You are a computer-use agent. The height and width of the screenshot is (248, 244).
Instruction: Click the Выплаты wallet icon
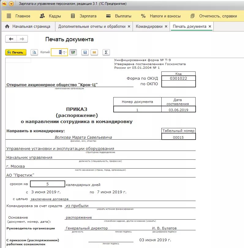108,16
